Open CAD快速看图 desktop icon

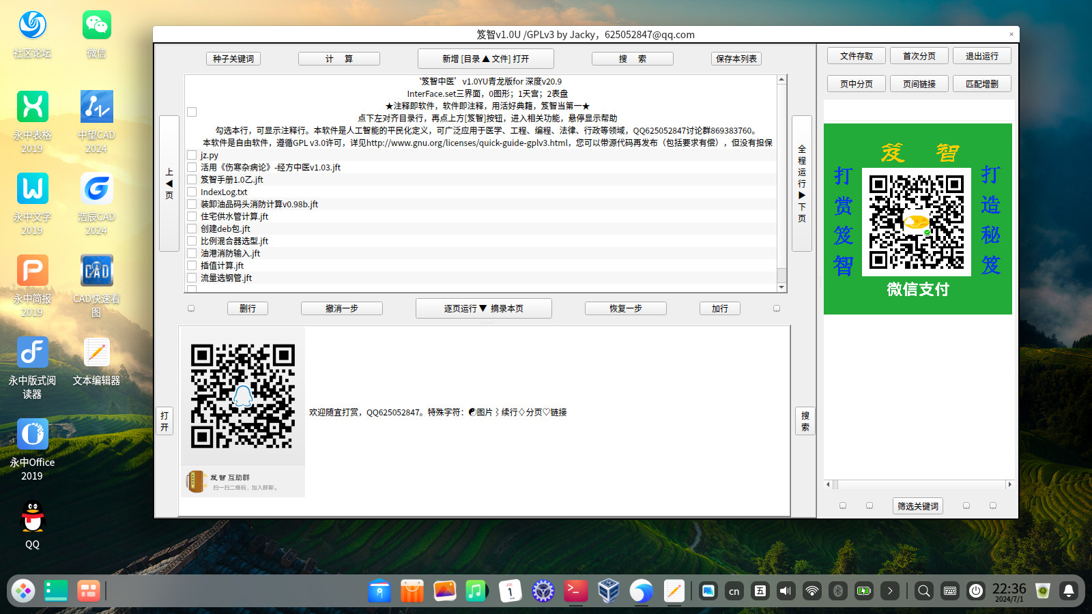pyautogui.click(x=96, y=286)
